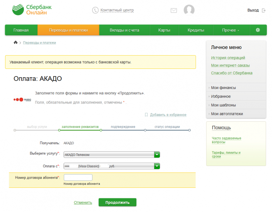The width and height of the screenshot is (272, 212).
Task: Click the АКАДО Телеком service combo box
Action: (112, 155)
